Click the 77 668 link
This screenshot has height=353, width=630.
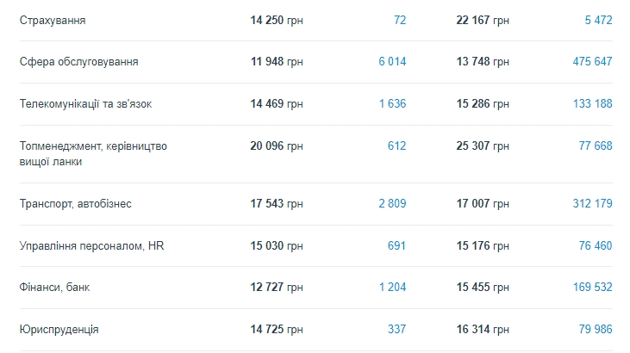pos(596,146)
